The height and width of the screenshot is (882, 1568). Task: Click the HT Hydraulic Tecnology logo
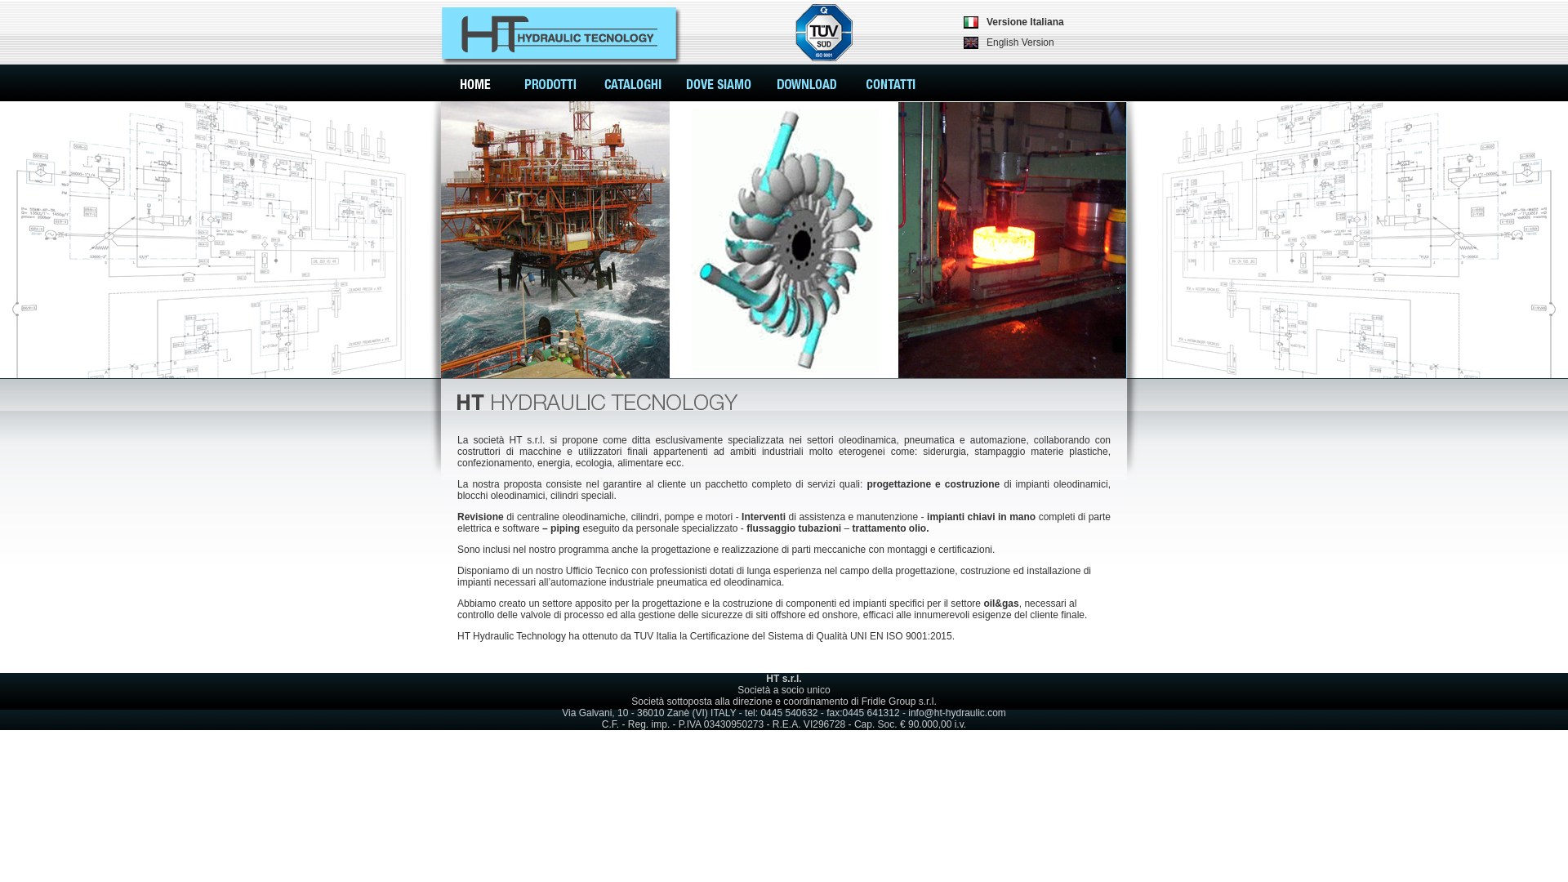tap(559, 34)
